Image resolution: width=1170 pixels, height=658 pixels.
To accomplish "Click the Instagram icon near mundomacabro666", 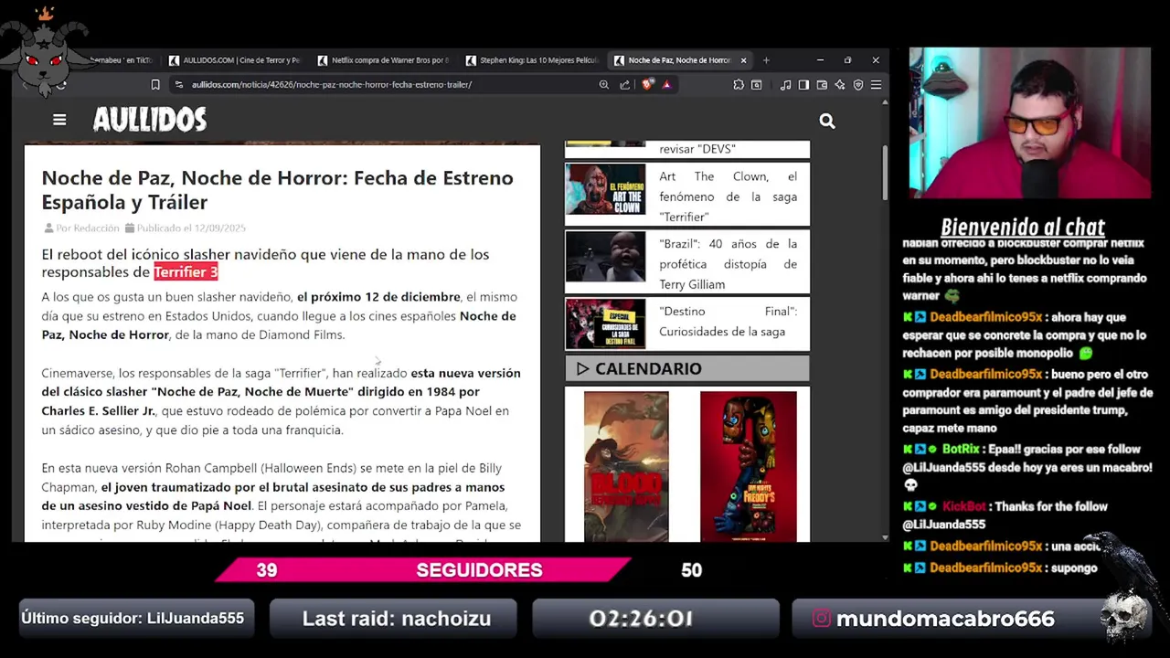I will pos(821,619).
